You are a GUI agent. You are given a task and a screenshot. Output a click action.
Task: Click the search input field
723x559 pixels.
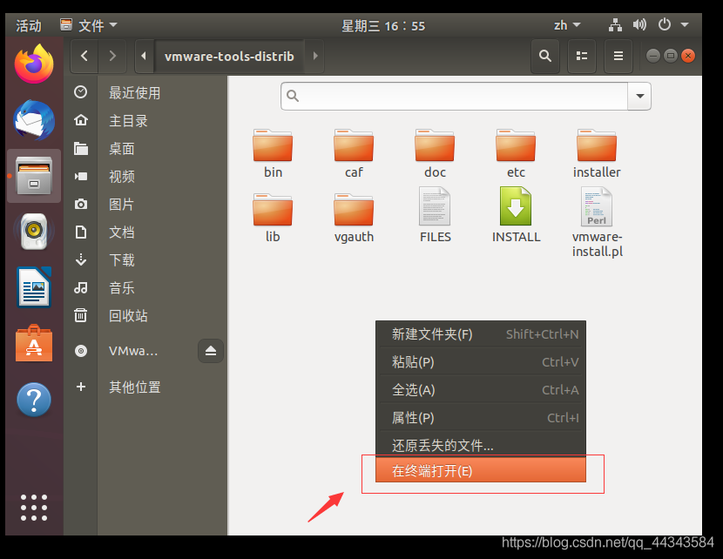click(454, 96)
